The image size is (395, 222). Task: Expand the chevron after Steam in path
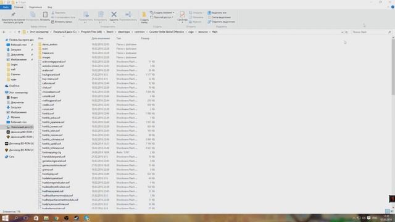[115, 32]
